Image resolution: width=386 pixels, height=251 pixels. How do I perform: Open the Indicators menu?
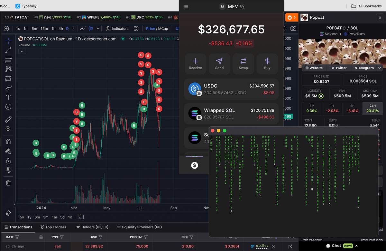pos(117,29)
